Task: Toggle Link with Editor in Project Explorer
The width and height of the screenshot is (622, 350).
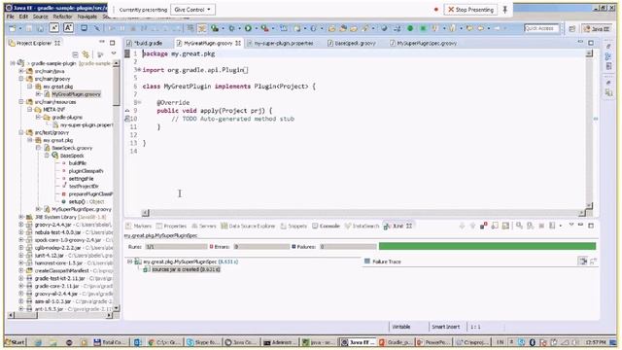Action: tap(86, 54)
